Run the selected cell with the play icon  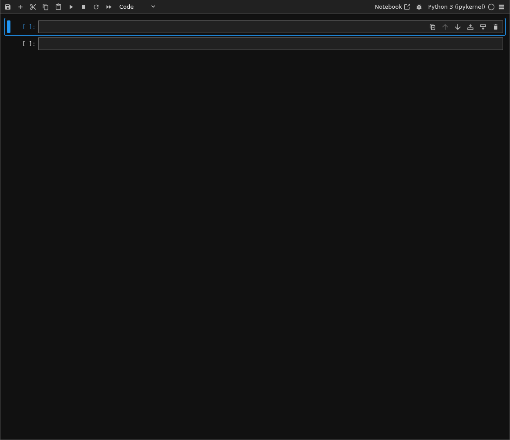tap(71, 7)
